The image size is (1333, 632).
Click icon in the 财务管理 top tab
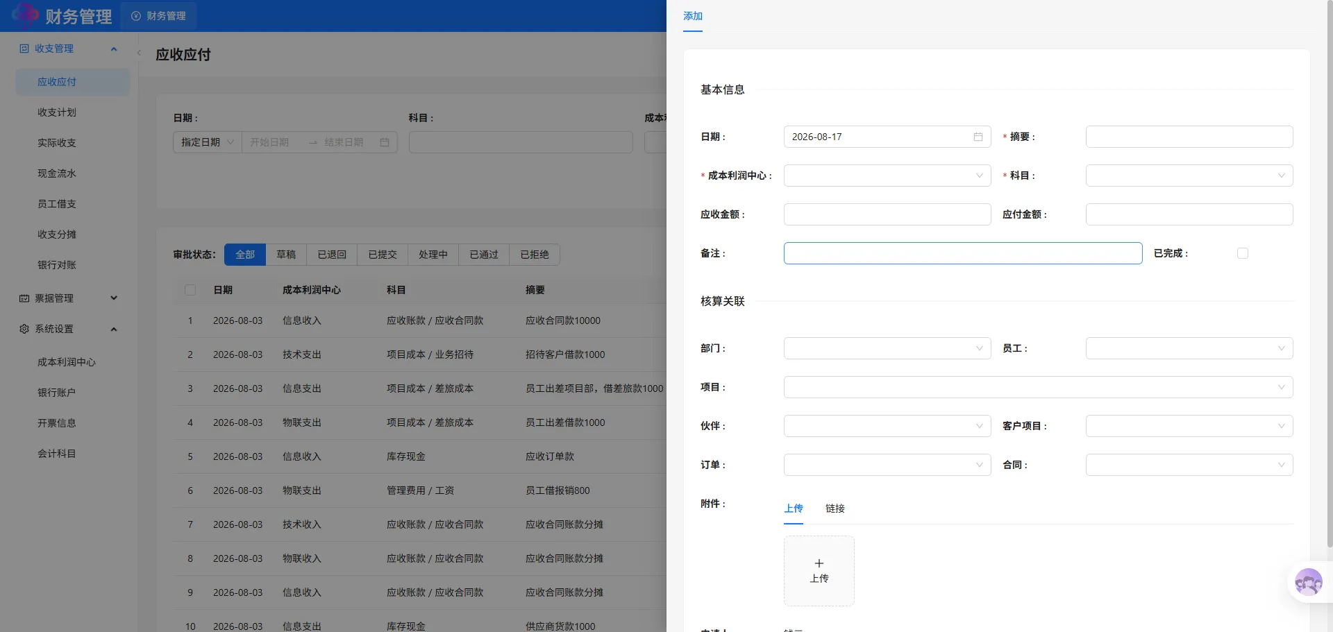(x=136, y=16)
